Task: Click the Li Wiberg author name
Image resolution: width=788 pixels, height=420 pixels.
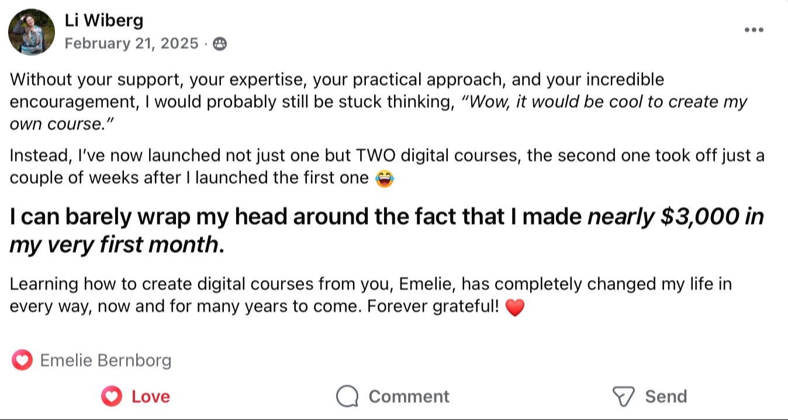Action: [x=103, y=21]
